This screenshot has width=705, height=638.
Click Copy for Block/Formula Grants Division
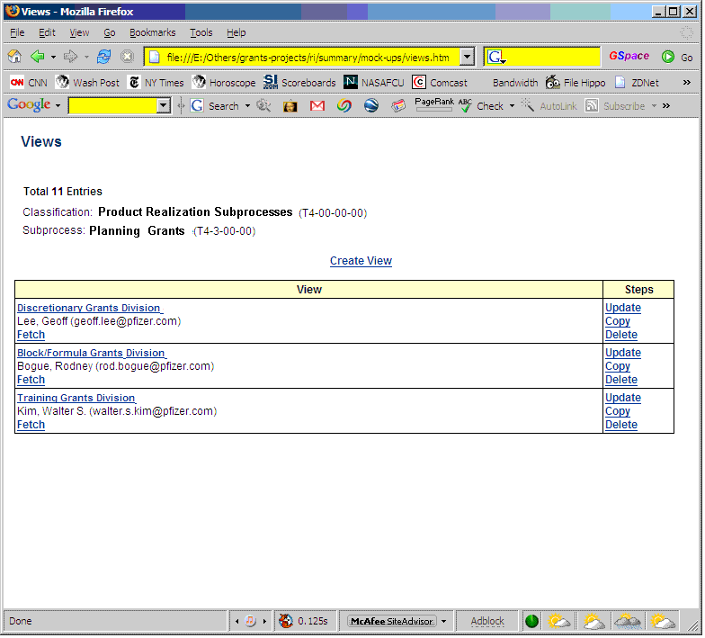coord(619,367)
